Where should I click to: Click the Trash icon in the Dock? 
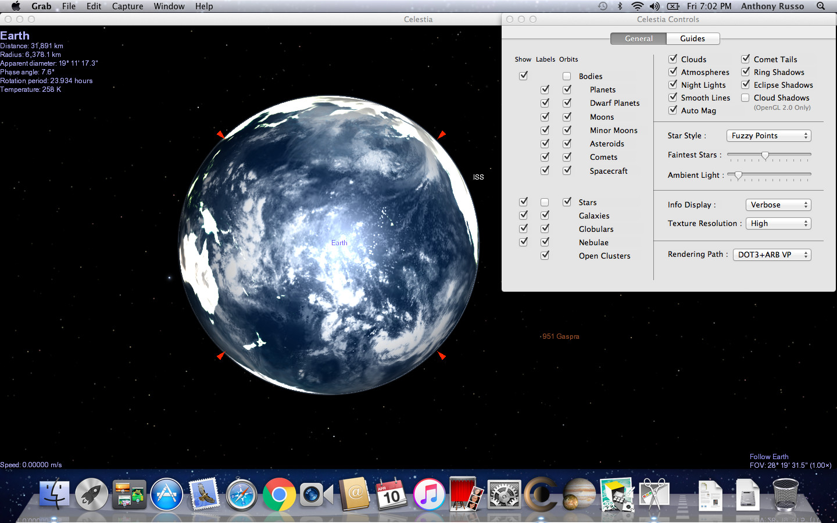tap(786, 495)
